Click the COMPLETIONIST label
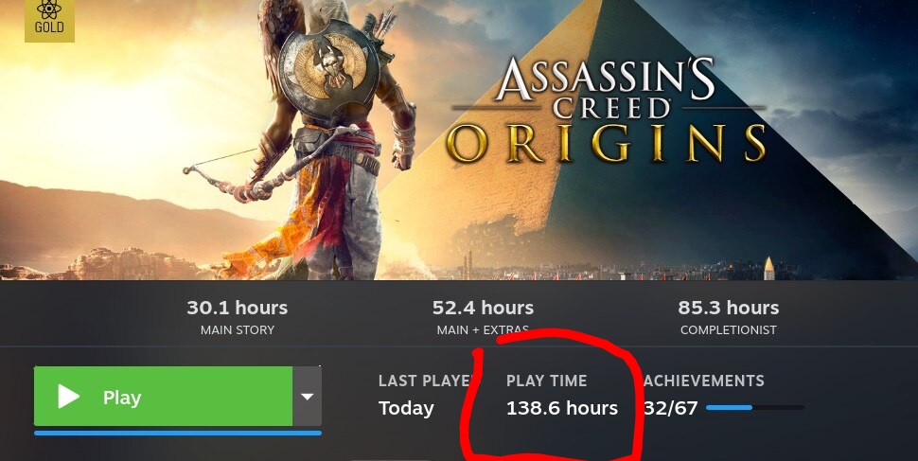Screen dimensions: 918x461 (x=729, y=330)
